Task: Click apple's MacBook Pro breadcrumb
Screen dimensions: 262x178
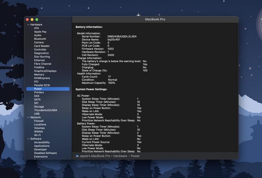Action: 95,156
